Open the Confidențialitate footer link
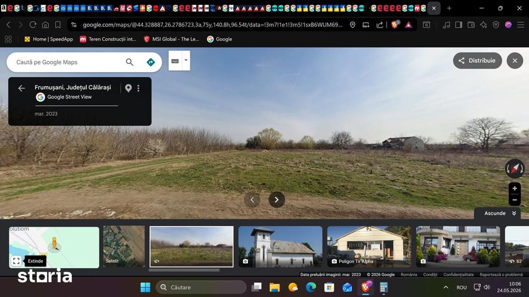 (458, 275)
